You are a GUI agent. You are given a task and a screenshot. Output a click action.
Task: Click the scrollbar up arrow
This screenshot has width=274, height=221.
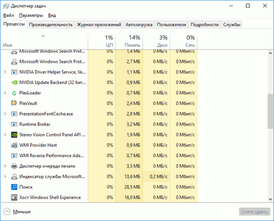[x=270, y=53]
